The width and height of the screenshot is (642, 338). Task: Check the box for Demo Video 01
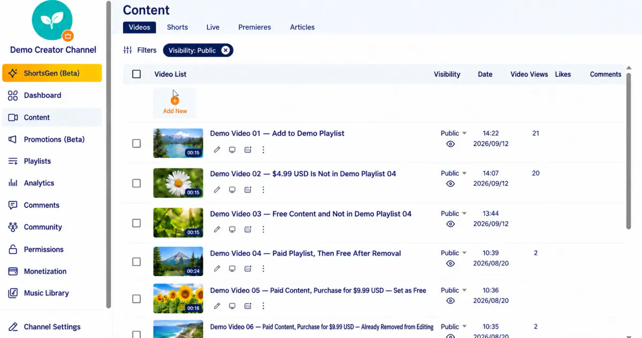coord(136,144)
